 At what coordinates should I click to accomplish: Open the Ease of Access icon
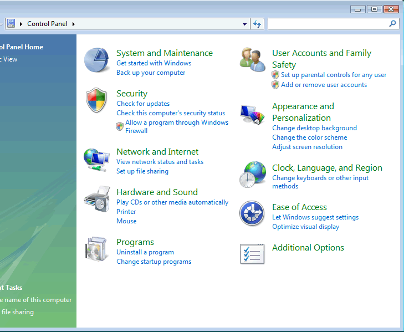(x=252, y=213)
